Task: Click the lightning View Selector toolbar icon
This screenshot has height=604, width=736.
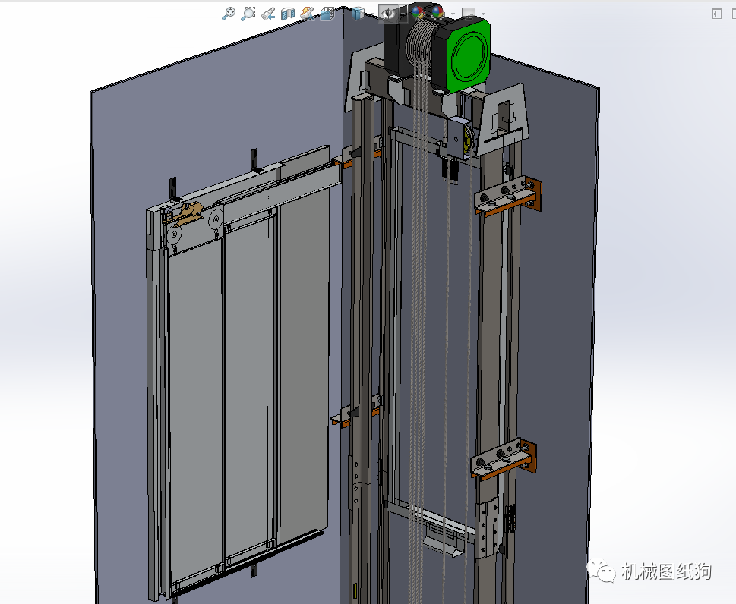Action: pos(307,13)
